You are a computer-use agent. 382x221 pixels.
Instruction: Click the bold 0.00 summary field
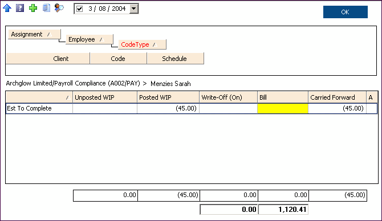pyautogui.click(x=229, y=209)
